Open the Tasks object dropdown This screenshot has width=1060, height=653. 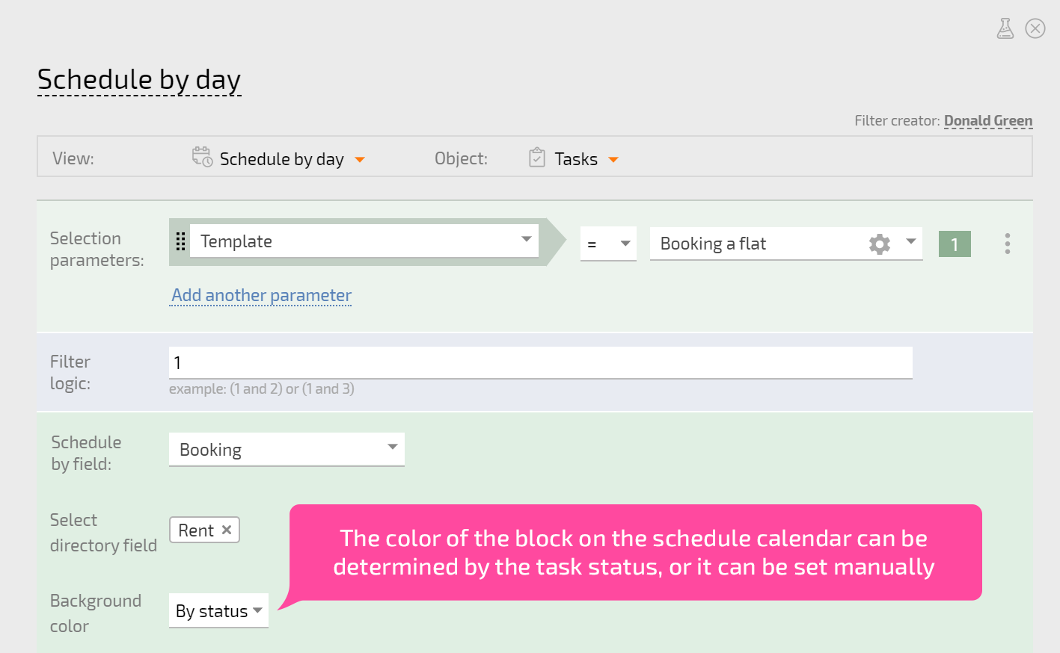coord(574,158)
